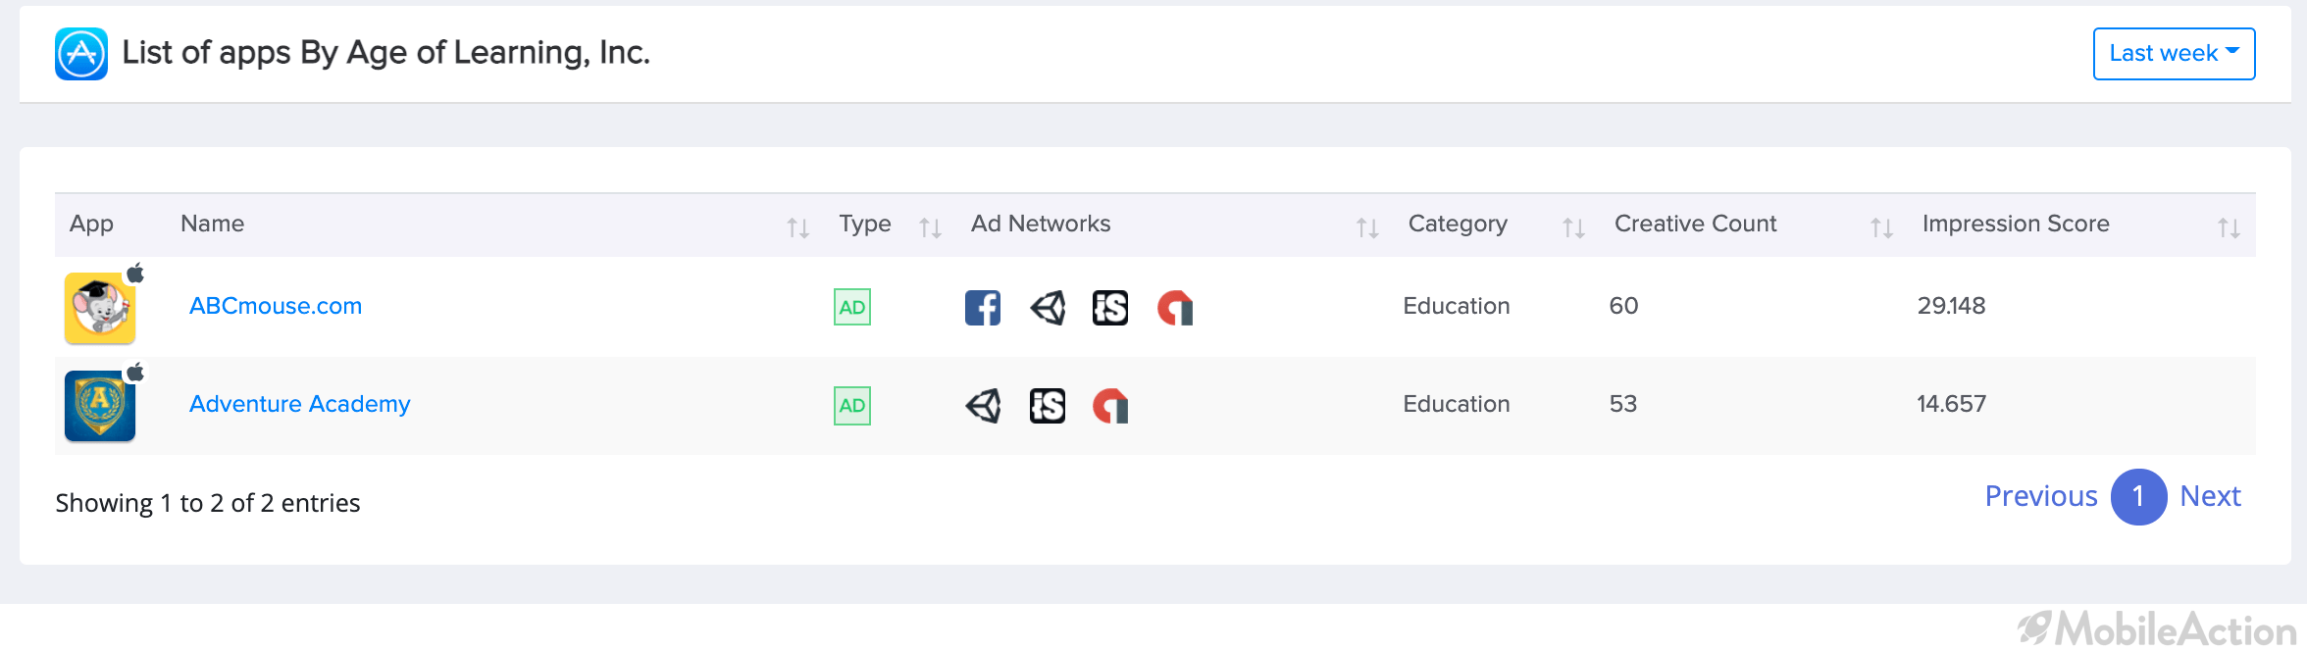Sort the table by Name column

pyautogui.click(x=797, y=227)
